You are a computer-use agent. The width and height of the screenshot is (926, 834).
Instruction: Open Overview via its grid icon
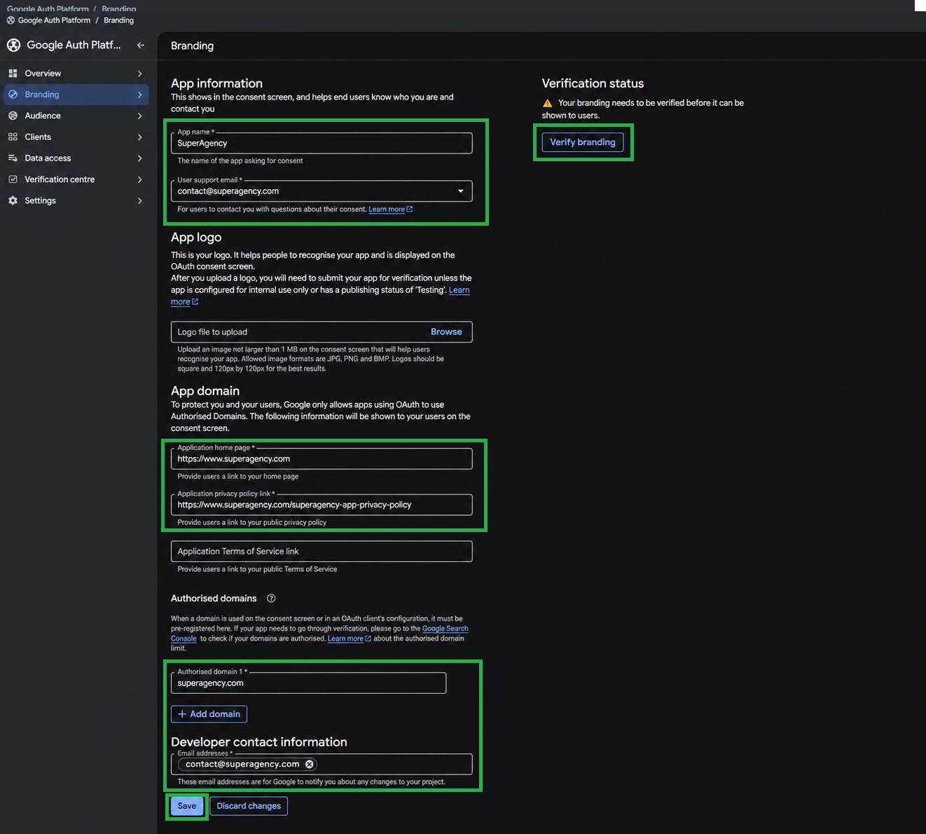click(x=13, y=74)
